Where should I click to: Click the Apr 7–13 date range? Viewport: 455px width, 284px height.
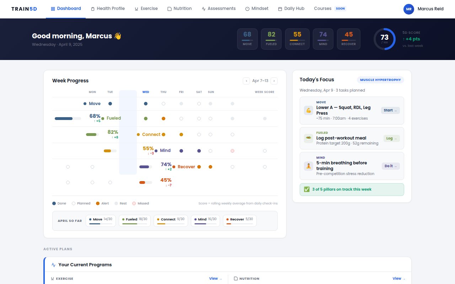260,81
